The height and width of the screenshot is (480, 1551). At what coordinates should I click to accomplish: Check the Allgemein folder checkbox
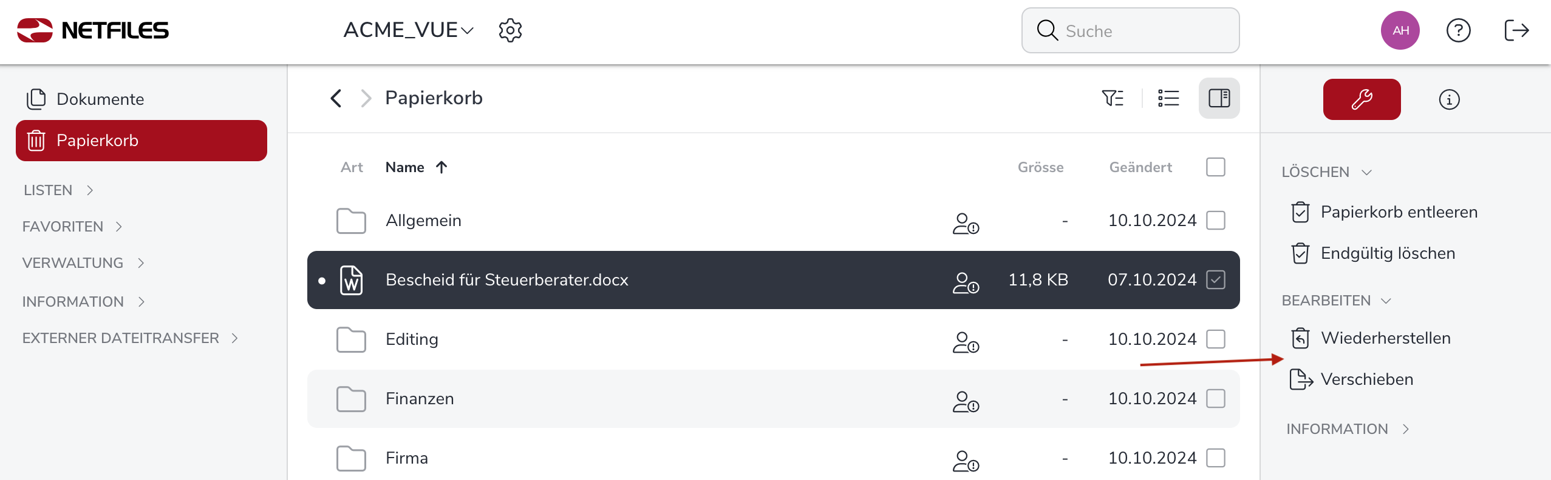pyautogui.click(x=1215, y=221)
